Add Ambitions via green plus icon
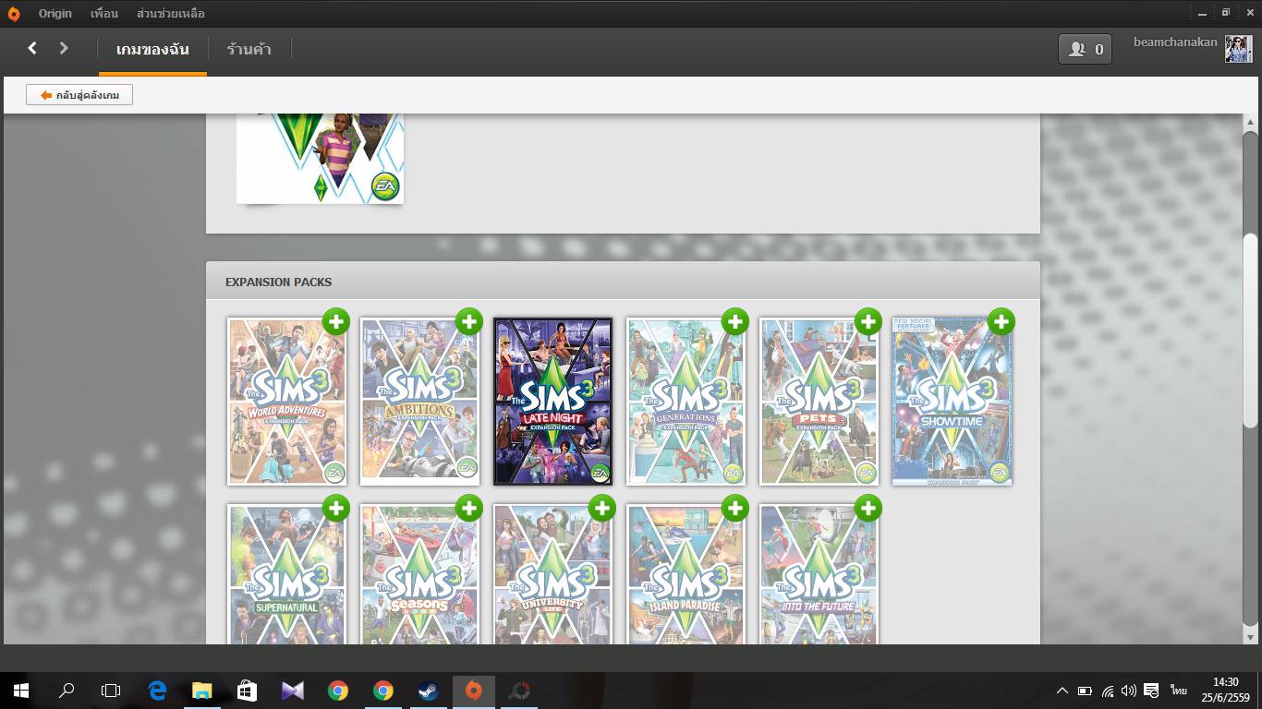1262x709 pixels. 469,321
